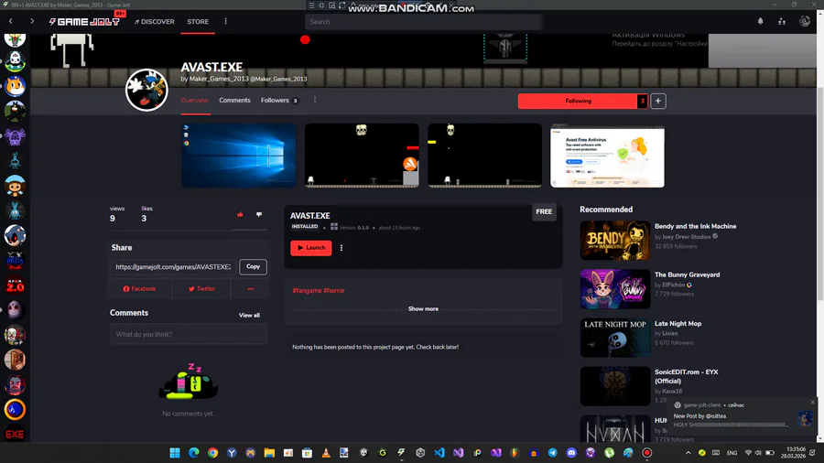Viewport: 824px width, 463px height.
Task: Open The Bunny Graveyard thumbnail
Action: pyautogui.click(x=615, y=289)
